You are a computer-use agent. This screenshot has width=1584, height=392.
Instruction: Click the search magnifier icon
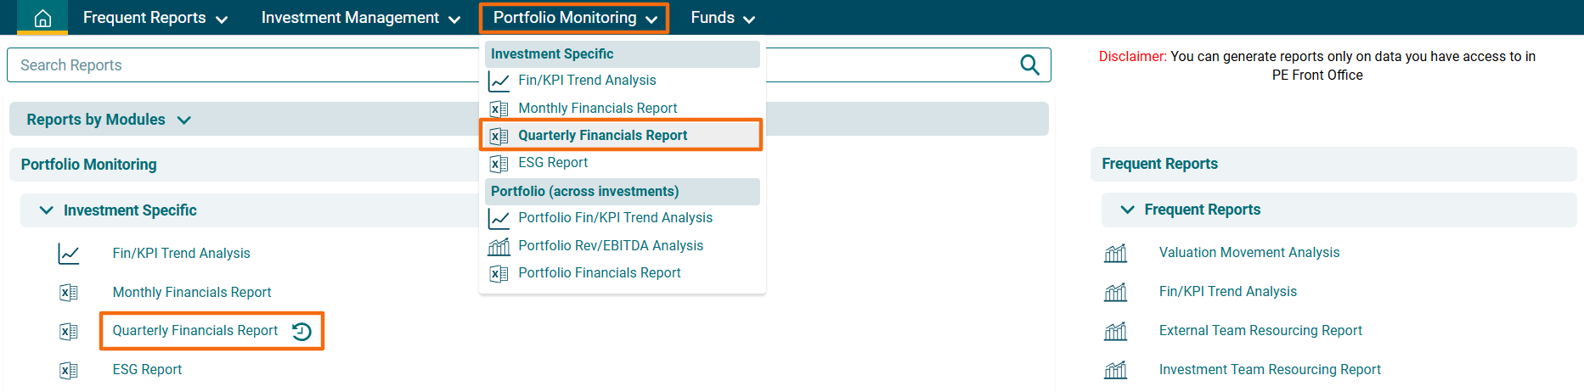click(x=1029, y=65)
